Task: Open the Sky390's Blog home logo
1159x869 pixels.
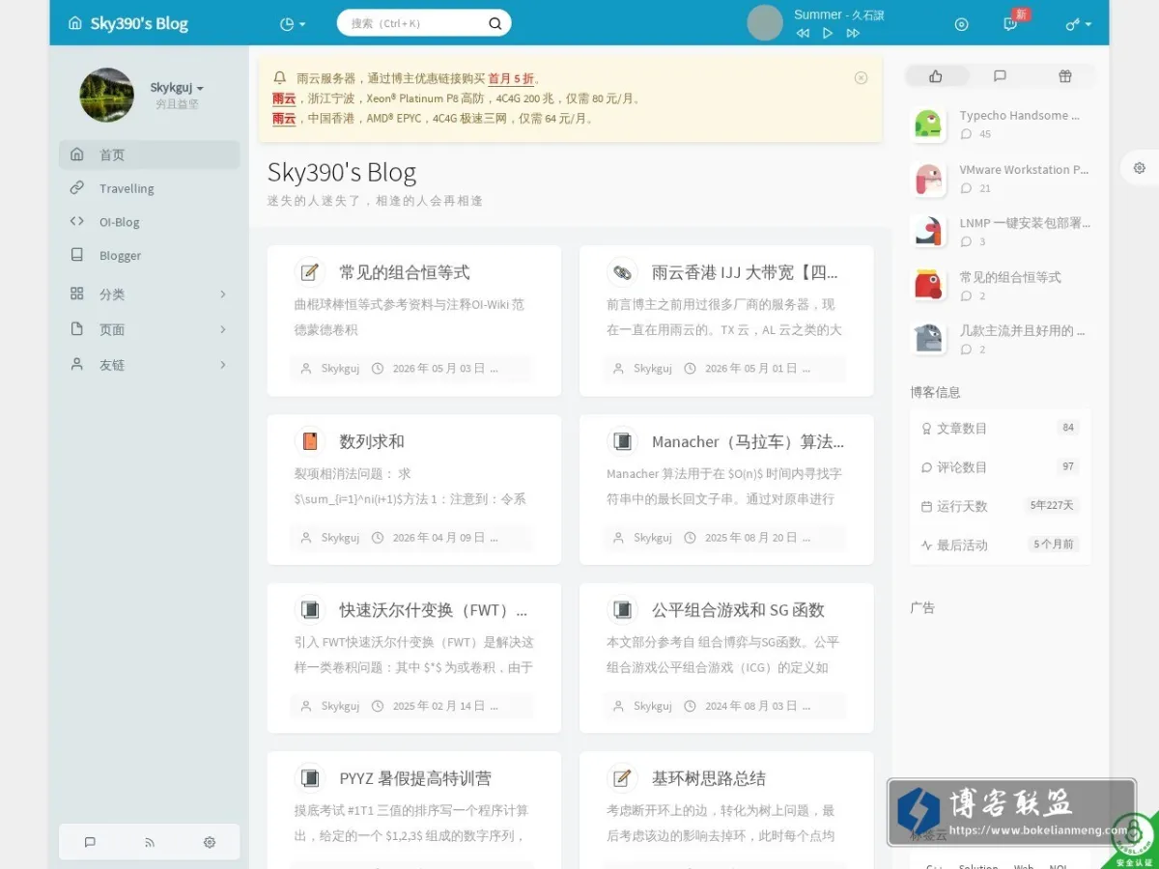Action: tap(128, 23)
